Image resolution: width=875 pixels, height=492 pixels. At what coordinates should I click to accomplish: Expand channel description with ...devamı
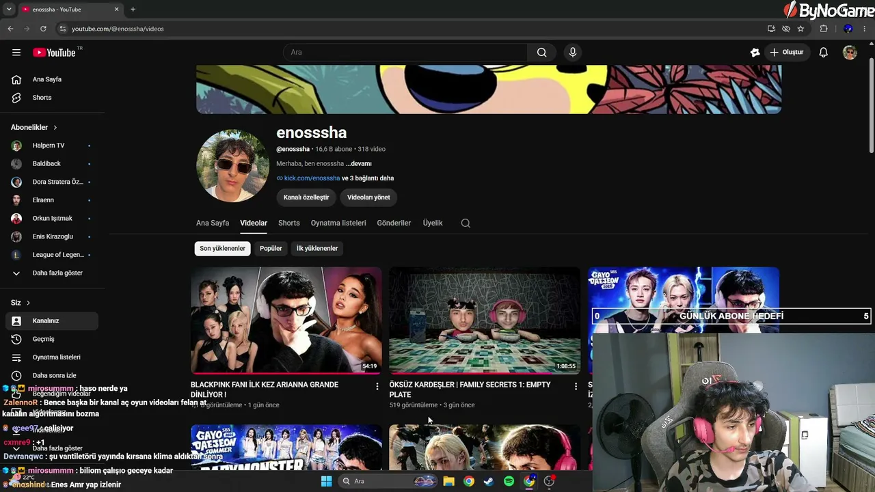359,164
